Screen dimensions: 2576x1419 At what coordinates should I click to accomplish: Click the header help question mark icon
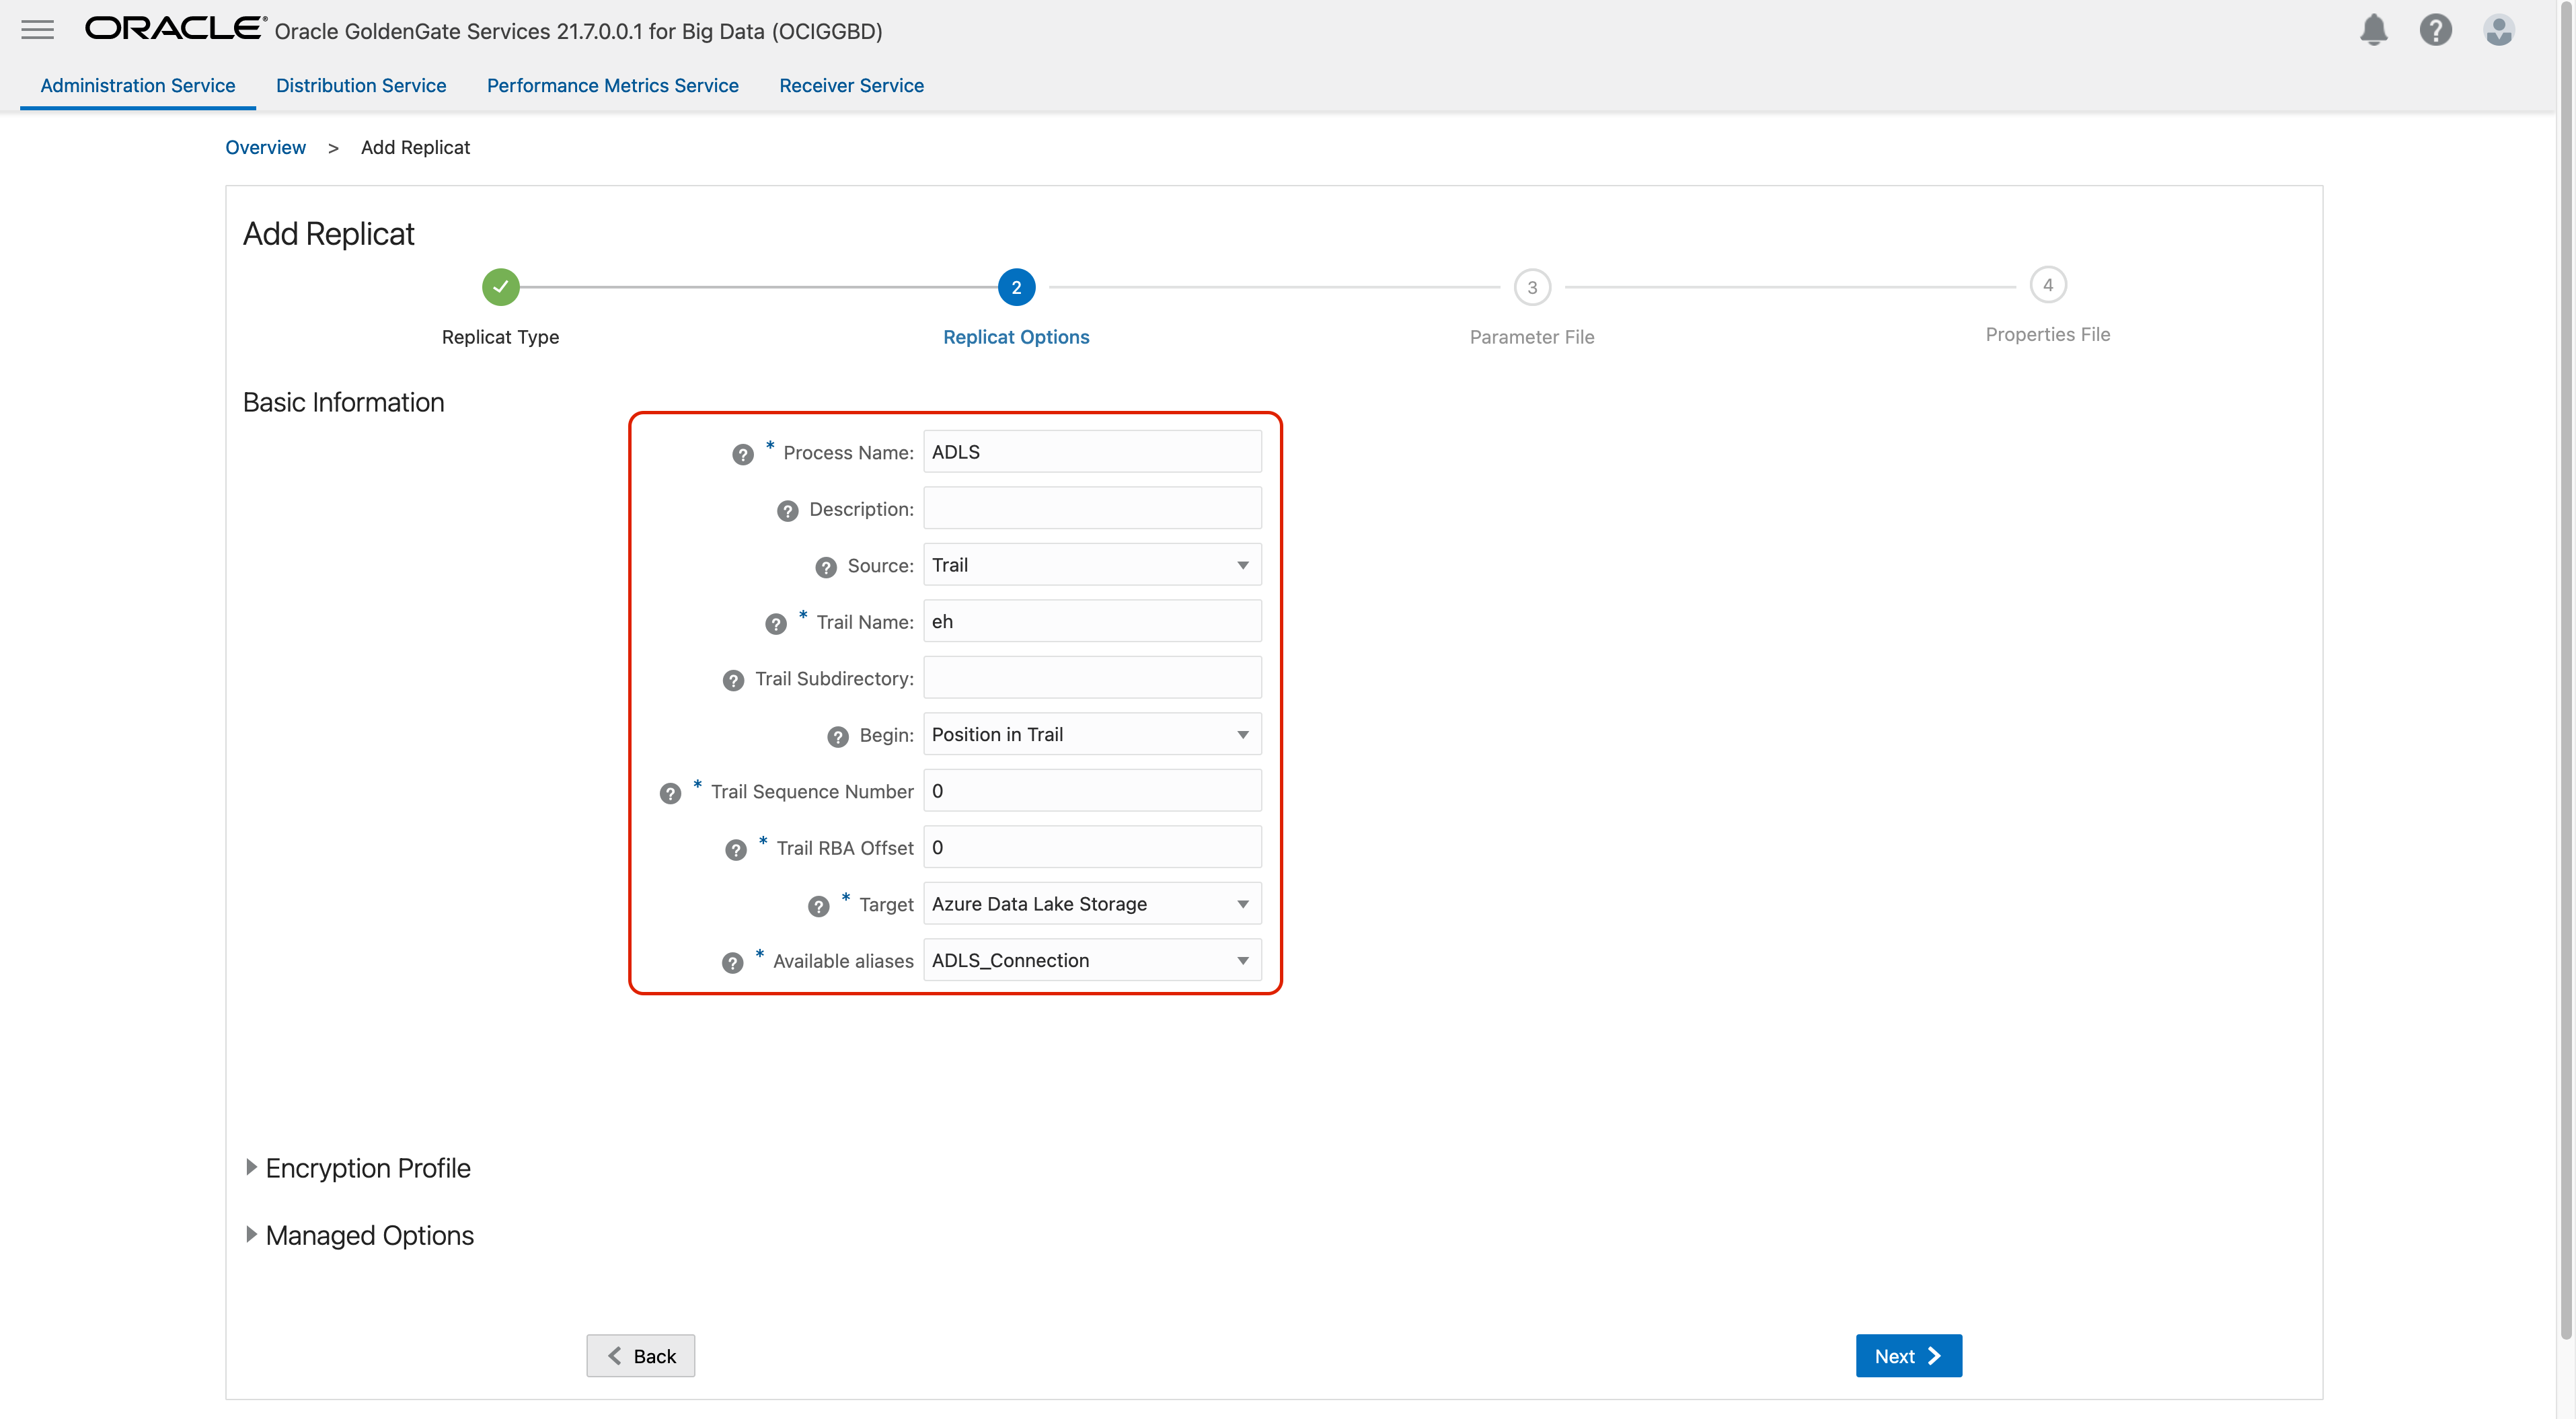pyautogui.click(x=2435, y=30)
